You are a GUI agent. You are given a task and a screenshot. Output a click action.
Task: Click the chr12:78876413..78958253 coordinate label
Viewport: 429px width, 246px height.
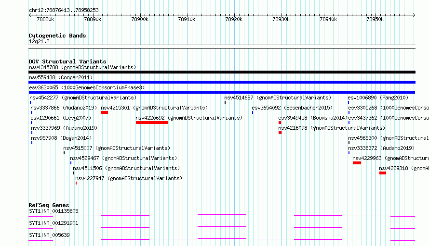click(64, 10)
